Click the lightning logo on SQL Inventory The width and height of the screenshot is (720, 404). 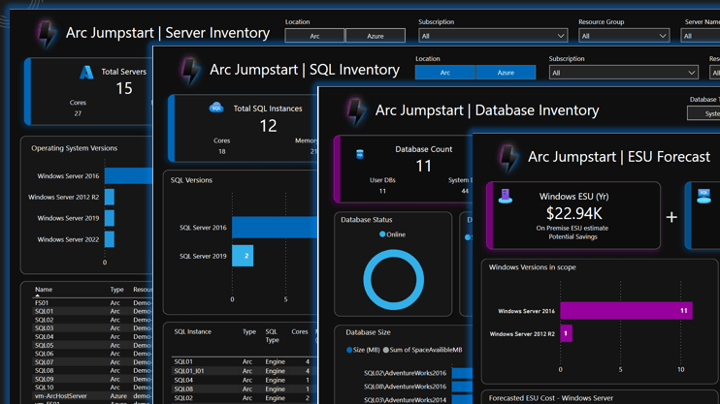tap(190, 70)
